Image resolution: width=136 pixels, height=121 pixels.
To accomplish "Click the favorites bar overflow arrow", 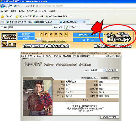I will [70, 16].
